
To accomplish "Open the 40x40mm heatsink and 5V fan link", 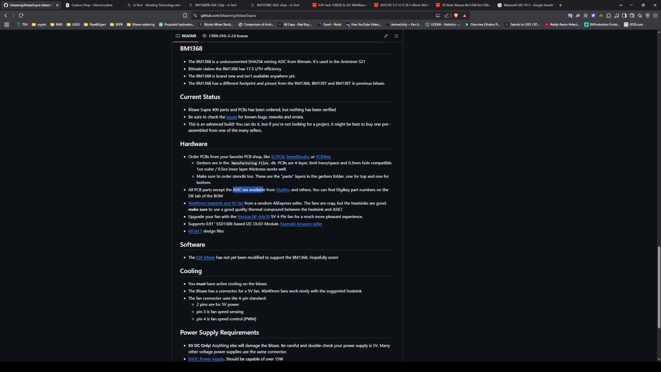I will (x=216, y=203).
